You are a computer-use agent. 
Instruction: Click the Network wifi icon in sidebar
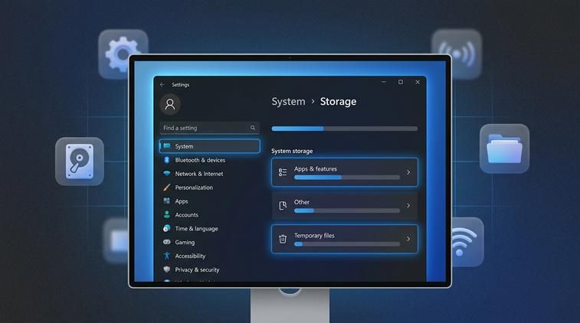tap(167, 173)
